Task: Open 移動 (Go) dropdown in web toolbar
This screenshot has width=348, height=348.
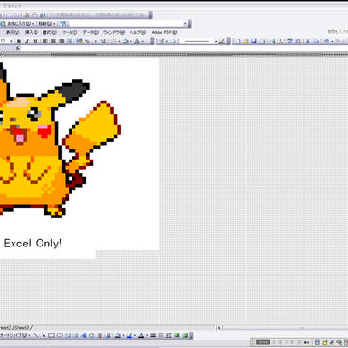Action: [x=47, y=24]
